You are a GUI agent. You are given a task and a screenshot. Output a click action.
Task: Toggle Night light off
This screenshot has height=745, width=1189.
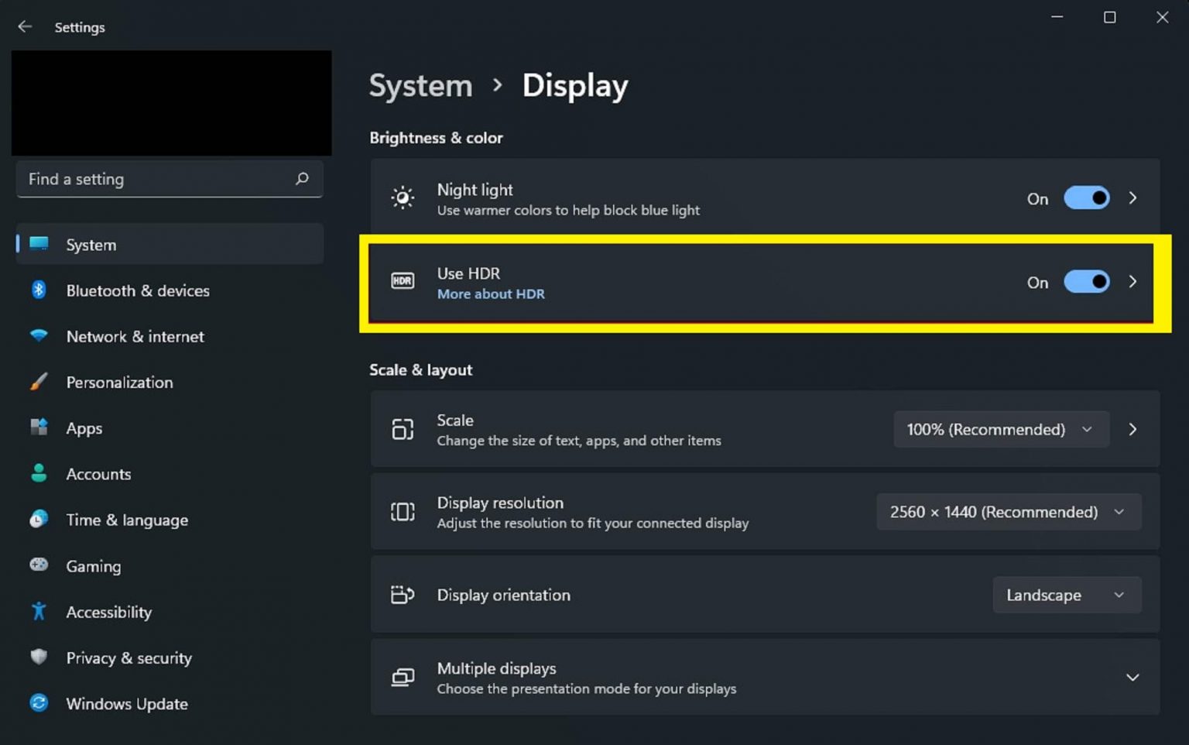1086,198
